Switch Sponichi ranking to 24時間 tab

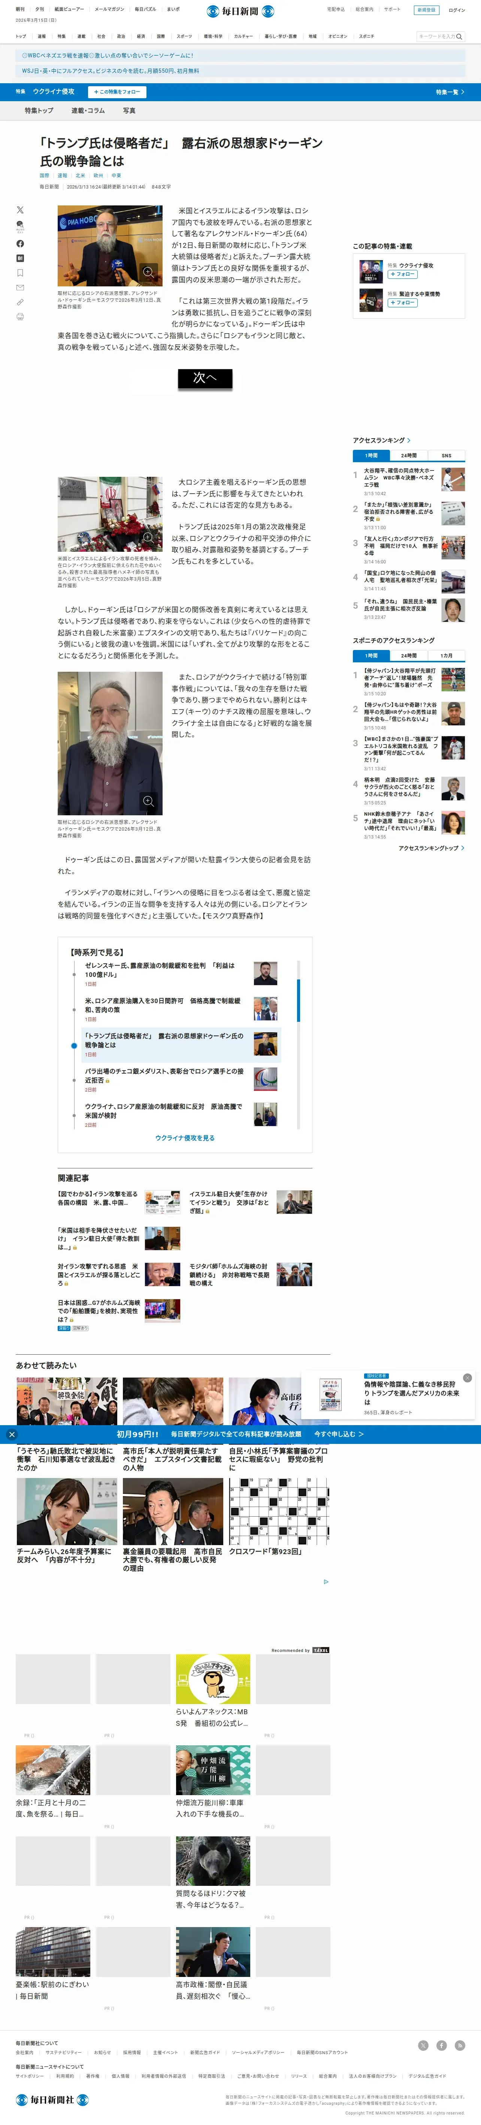pyautogui.click(x=408, y=656)
